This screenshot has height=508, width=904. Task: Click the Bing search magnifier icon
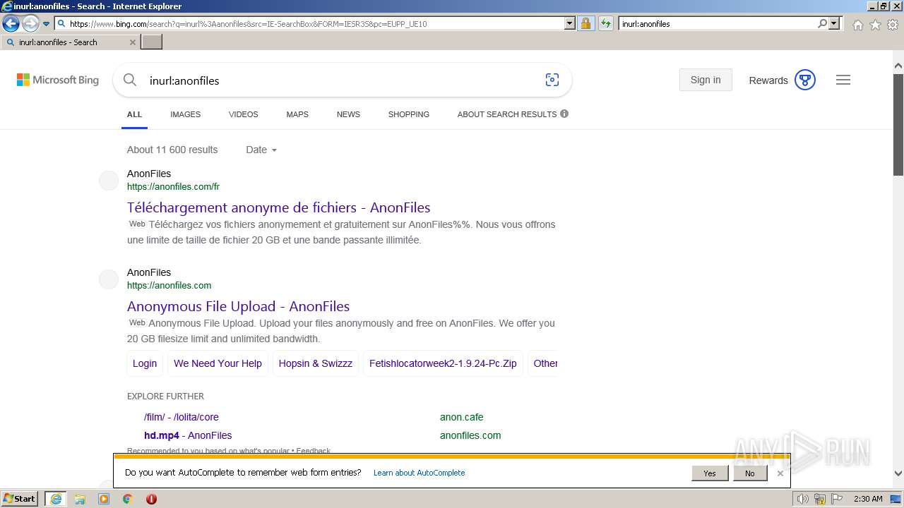(130, 80)
